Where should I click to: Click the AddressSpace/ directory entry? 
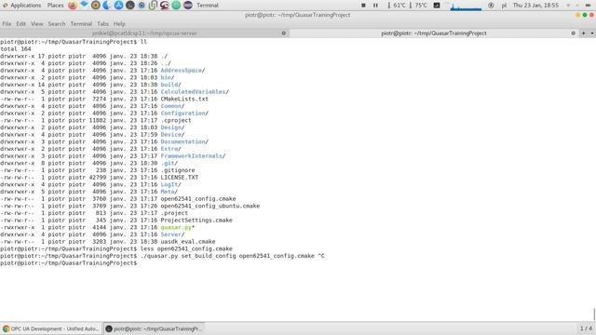pos(183,71)
